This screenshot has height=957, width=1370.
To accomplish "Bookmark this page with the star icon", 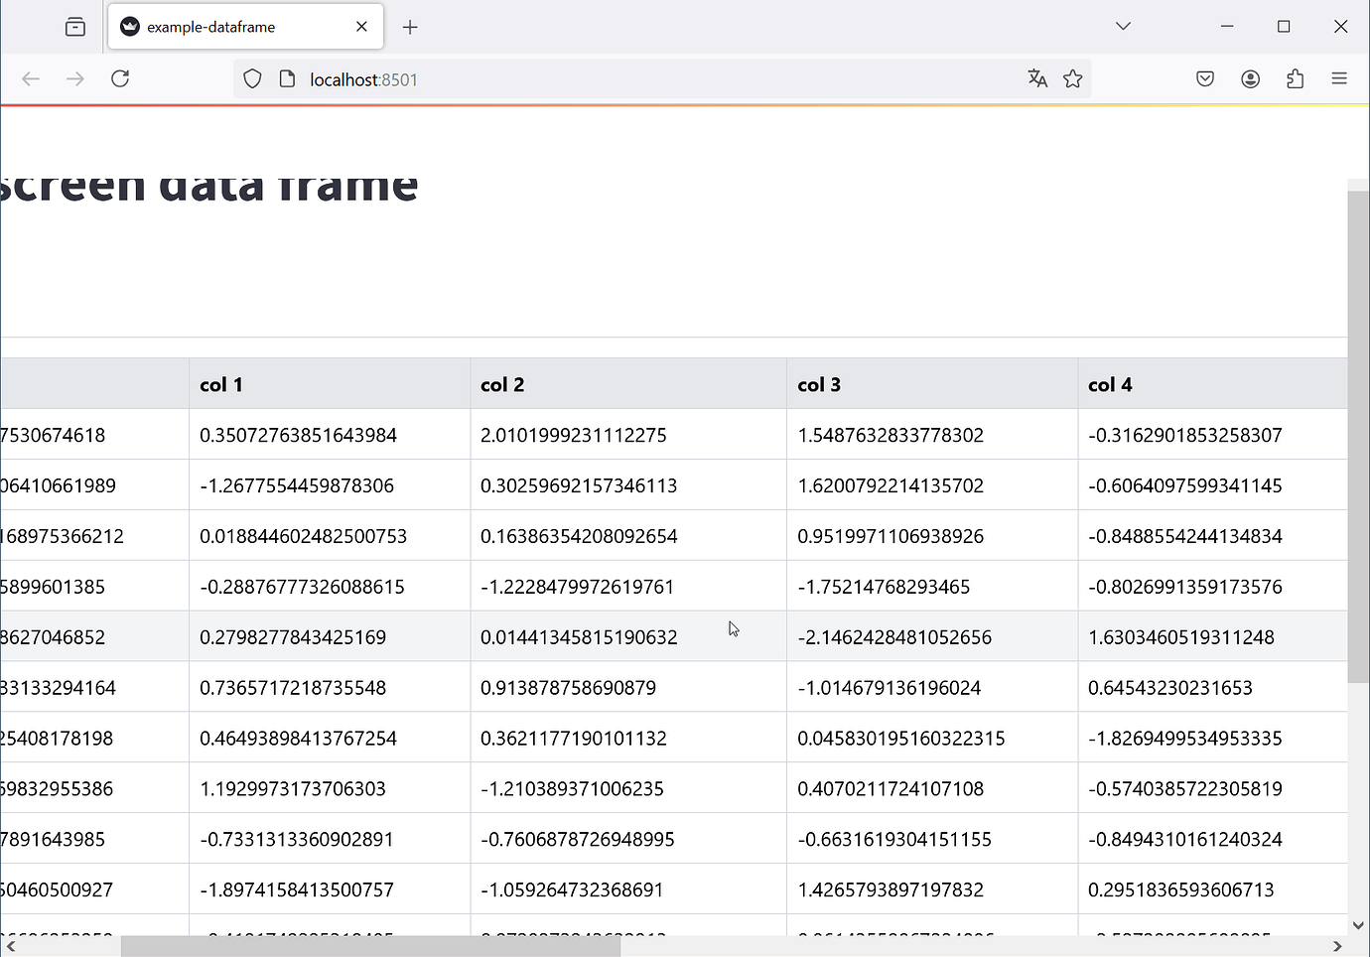I will pos(1073,78).
